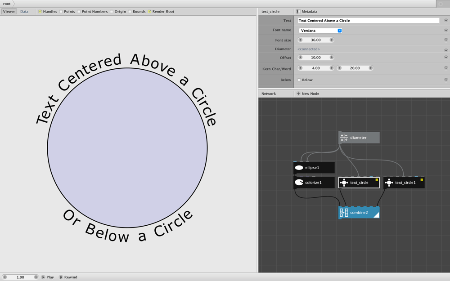Decrease Kern Word value arrow

tap(339, 68)
